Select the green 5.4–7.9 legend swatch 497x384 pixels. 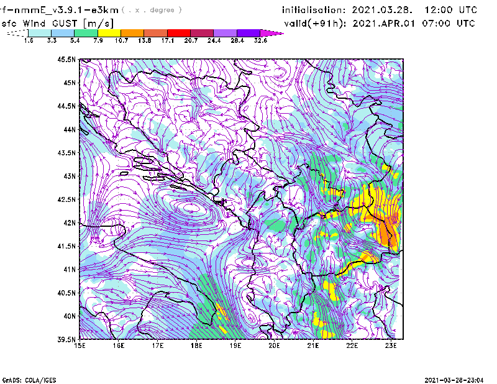[86, 33]
